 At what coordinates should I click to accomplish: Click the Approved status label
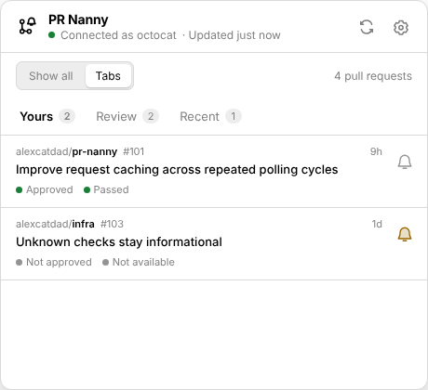[49, 189]
